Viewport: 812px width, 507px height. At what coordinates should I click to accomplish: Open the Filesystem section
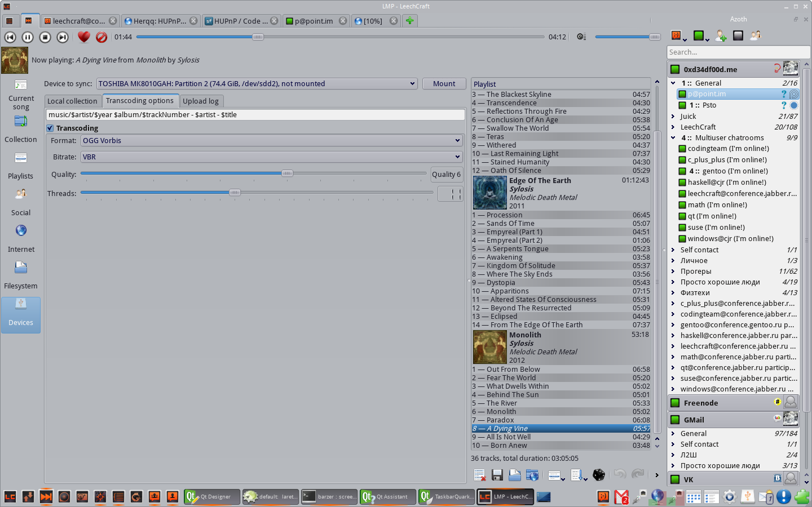point(21,276)
